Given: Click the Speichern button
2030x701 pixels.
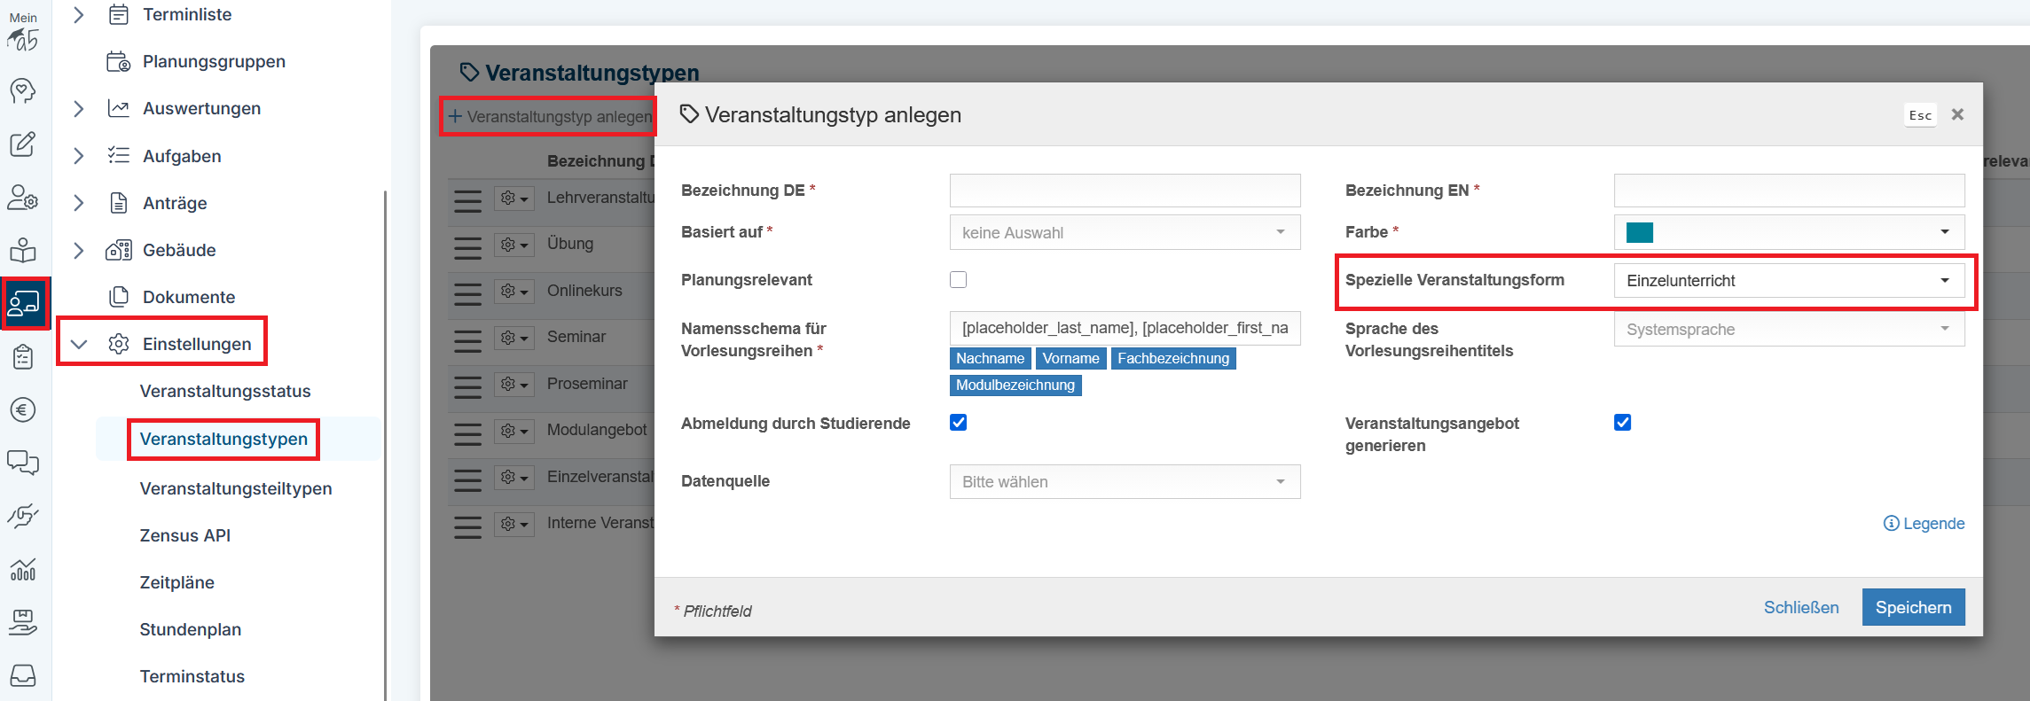Looking at the screenshot, I should pyautogui.click(x=1913, y=607).
